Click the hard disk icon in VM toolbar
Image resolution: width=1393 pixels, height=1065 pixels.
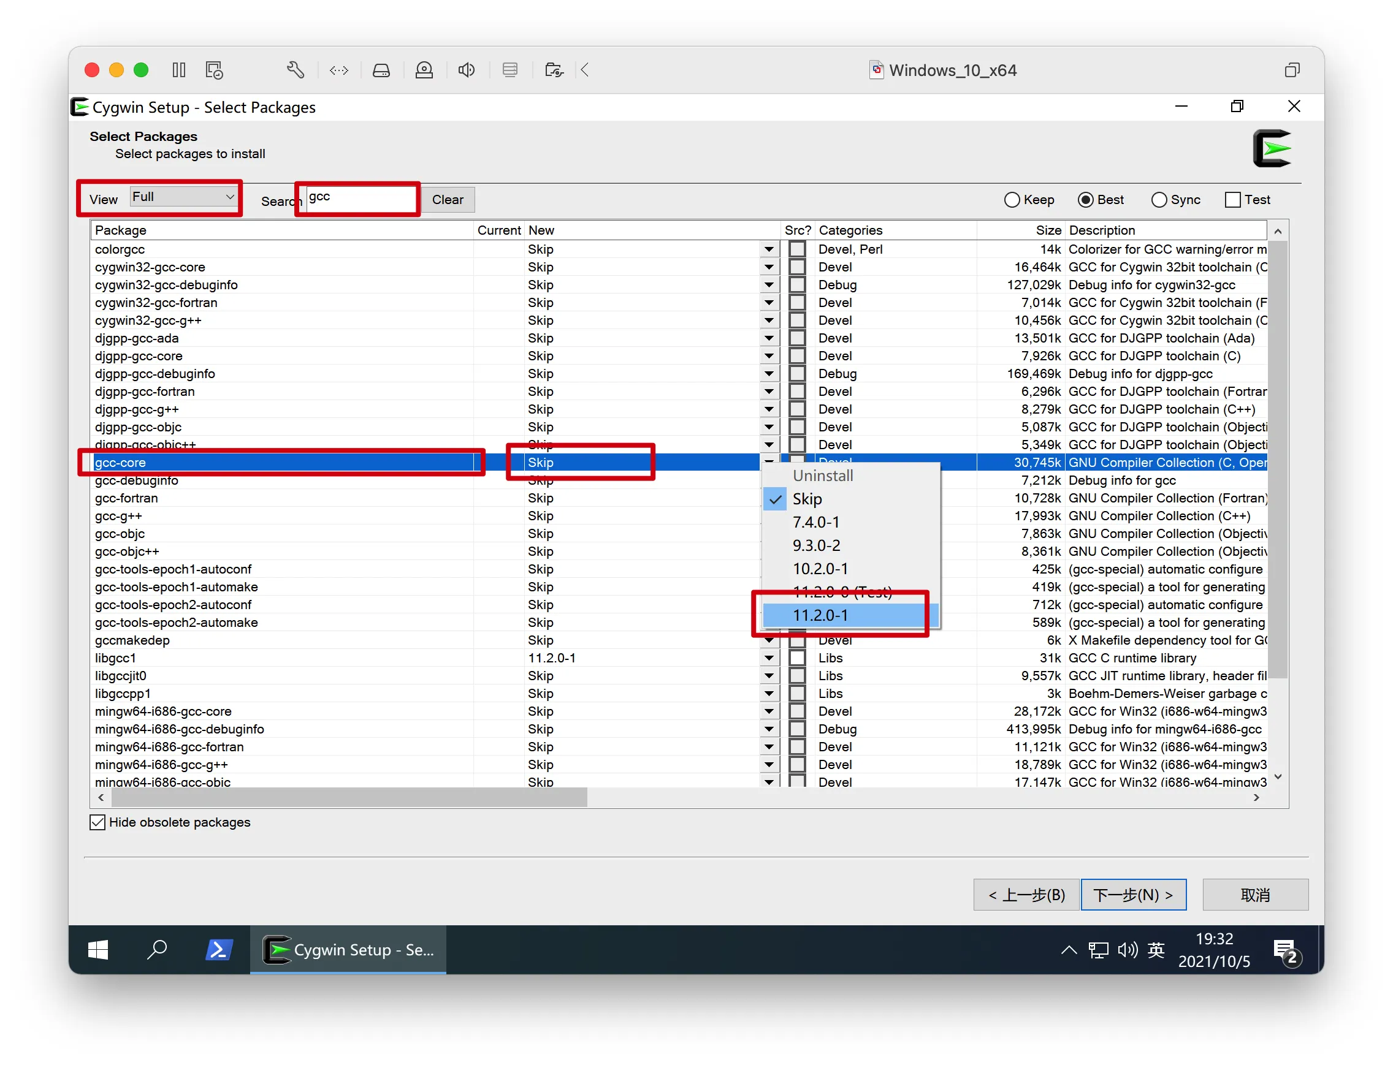click(x=381, y=70)
